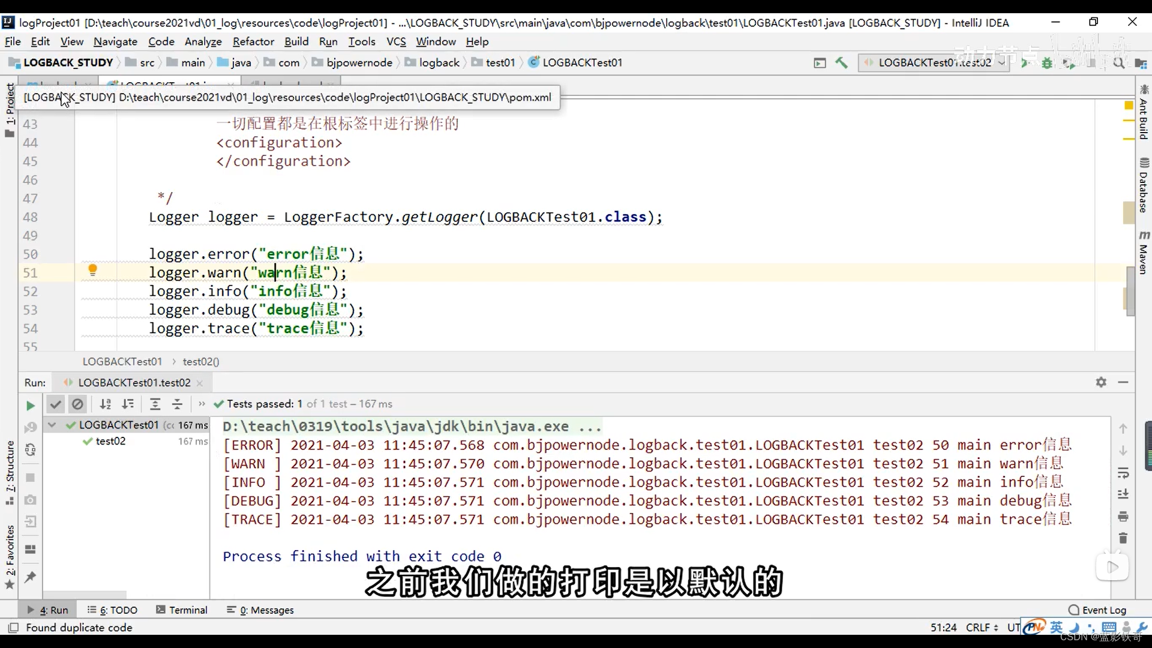Click Up the stack trace arrow

click(x=1123, y=428)
